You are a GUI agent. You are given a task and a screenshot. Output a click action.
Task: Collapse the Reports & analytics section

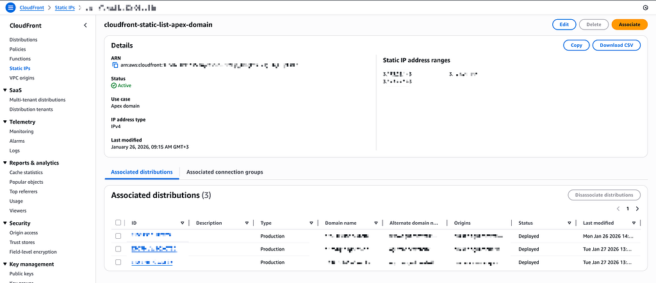click(4, 163)
